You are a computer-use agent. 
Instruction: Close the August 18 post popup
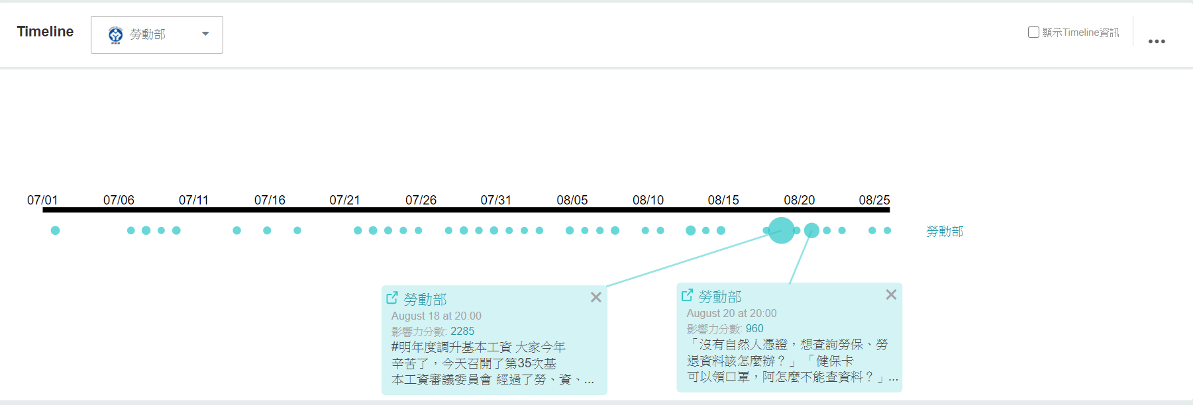pos(596,297)
